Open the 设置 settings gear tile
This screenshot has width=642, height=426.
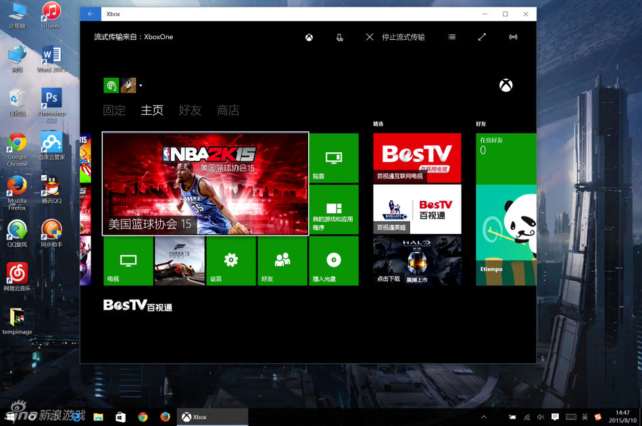(x=231, y=261)
